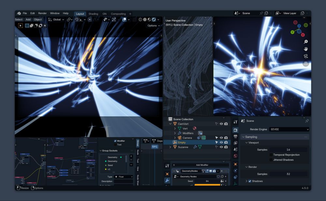The image size is (326, 201).
Task: Uncheck the Modifier checkbox in node editor
Action: [115, 141]
